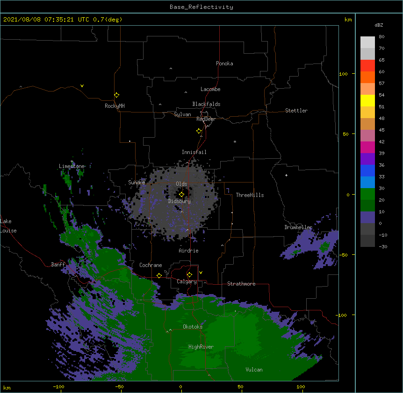Click the -100 tick on bottom axis
The image size is (403, 393).
[59, 386]
